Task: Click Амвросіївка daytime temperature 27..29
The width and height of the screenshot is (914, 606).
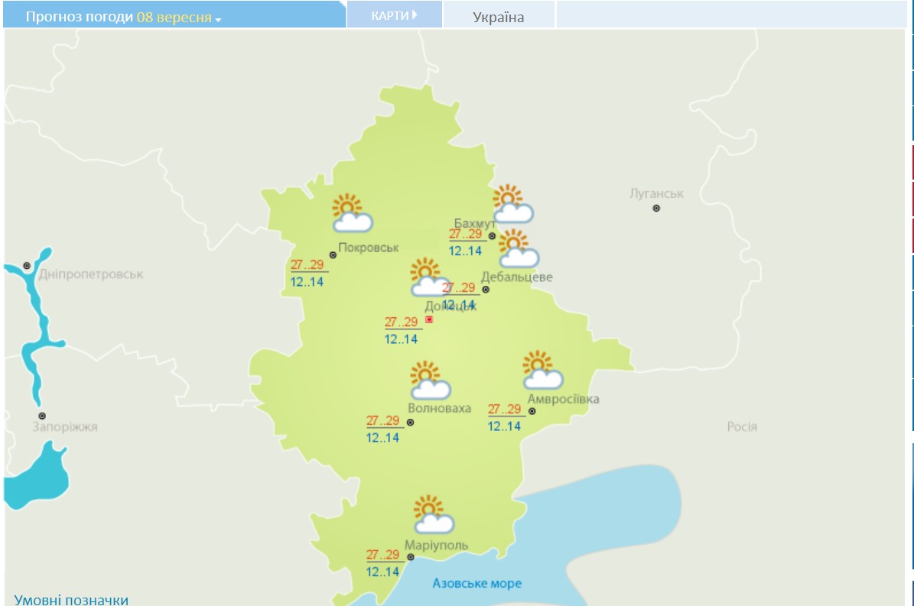Action: point(505,410)
